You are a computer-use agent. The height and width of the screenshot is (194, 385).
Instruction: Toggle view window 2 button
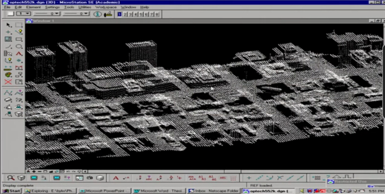click(125, 14)
